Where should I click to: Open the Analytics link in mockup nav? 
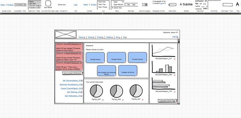109,37
